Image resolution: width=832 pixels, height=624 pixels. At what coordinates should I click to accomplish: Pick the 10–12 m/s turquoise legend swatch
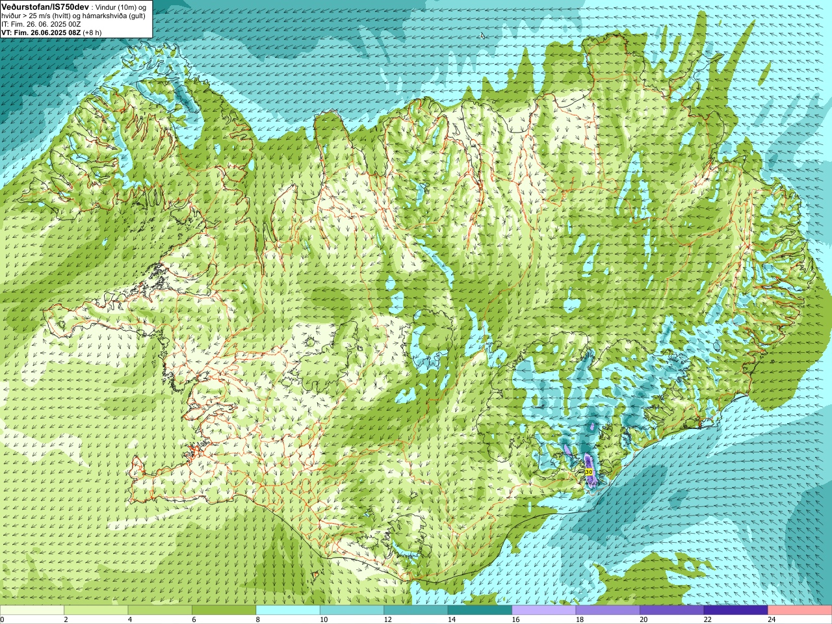tap(352, 610)
